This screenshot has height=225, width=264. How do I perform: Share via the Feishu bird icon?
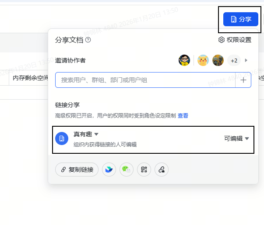pos(109,170)
